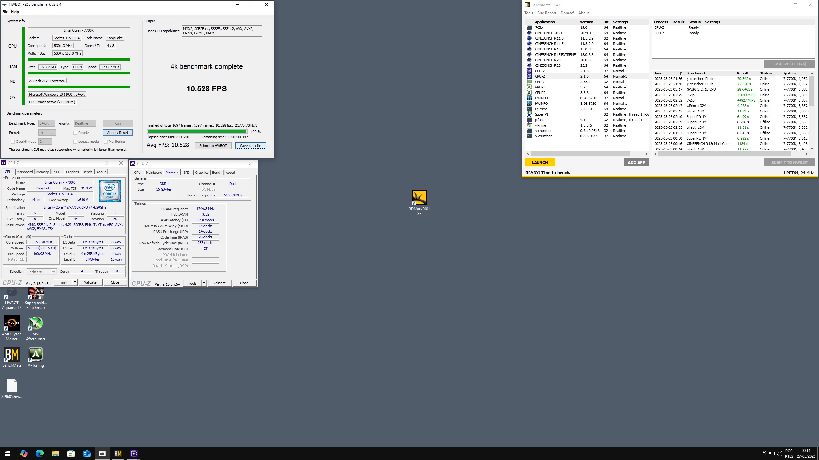Click Close in right CPU-Z window
Screen dimensions: 819x460
pyautogui.click(x=244, y=283)
